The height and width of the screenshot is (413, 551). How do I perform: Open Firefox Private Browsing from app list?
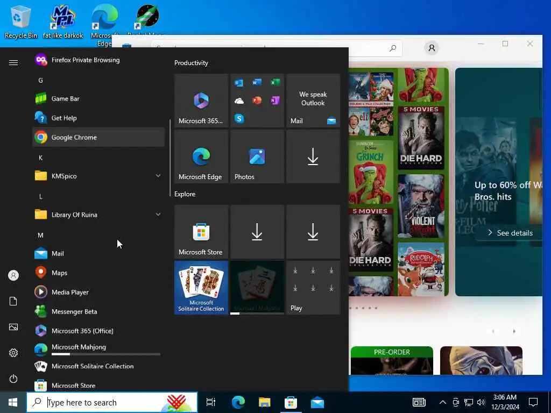click(x=98, y=60)
